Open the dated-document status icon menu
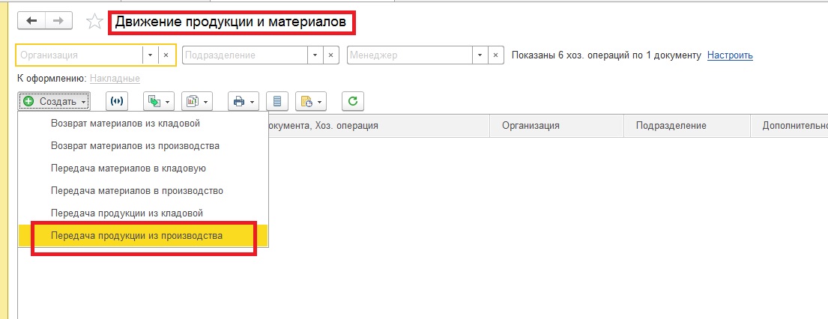 (x=310, y=101)
